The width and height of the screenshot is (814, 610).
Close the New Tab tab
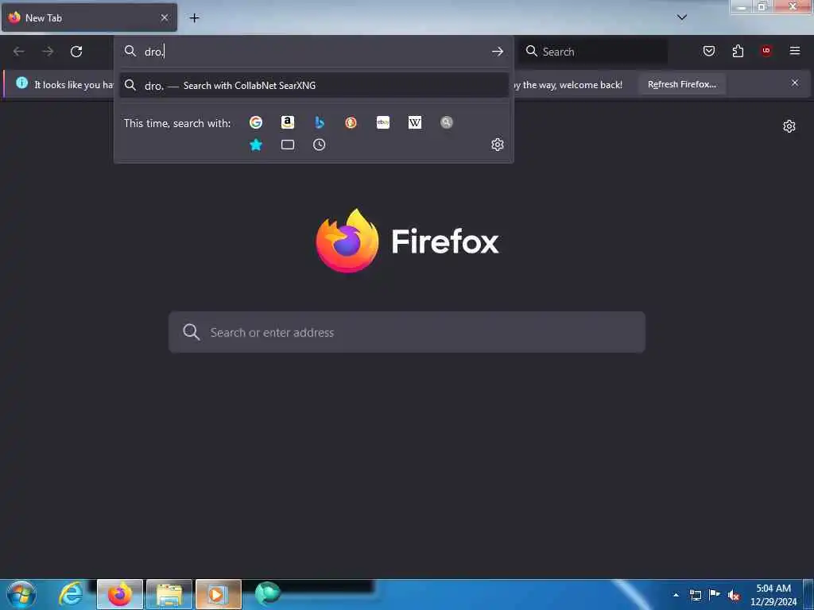[165, 17]
